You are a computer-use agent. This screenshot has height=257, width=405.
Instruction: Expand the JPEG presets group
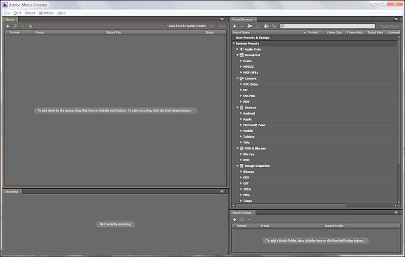(x=241, y=189)
